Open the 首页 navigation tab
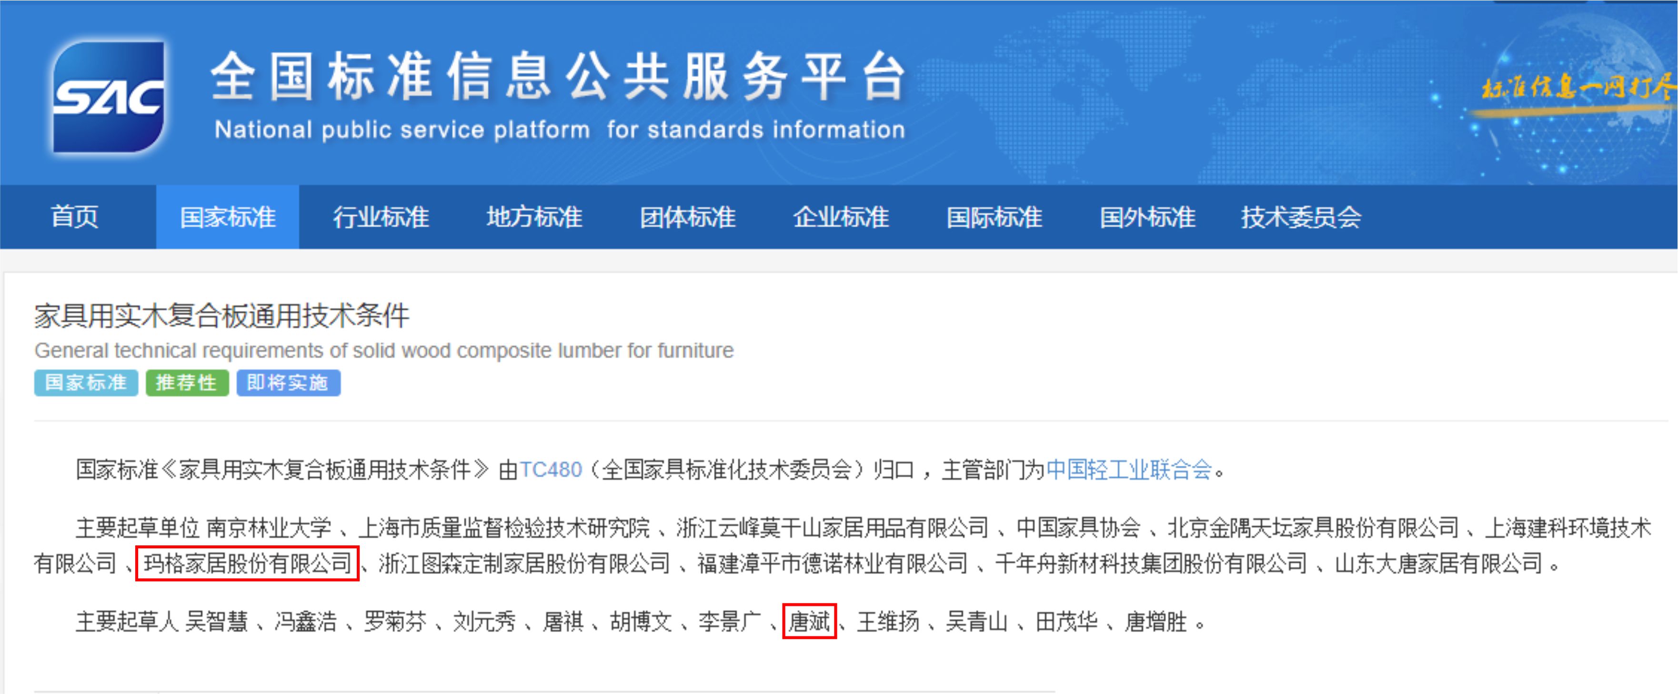This screenshot has height=694, width=1678. (x=75, y=217)
